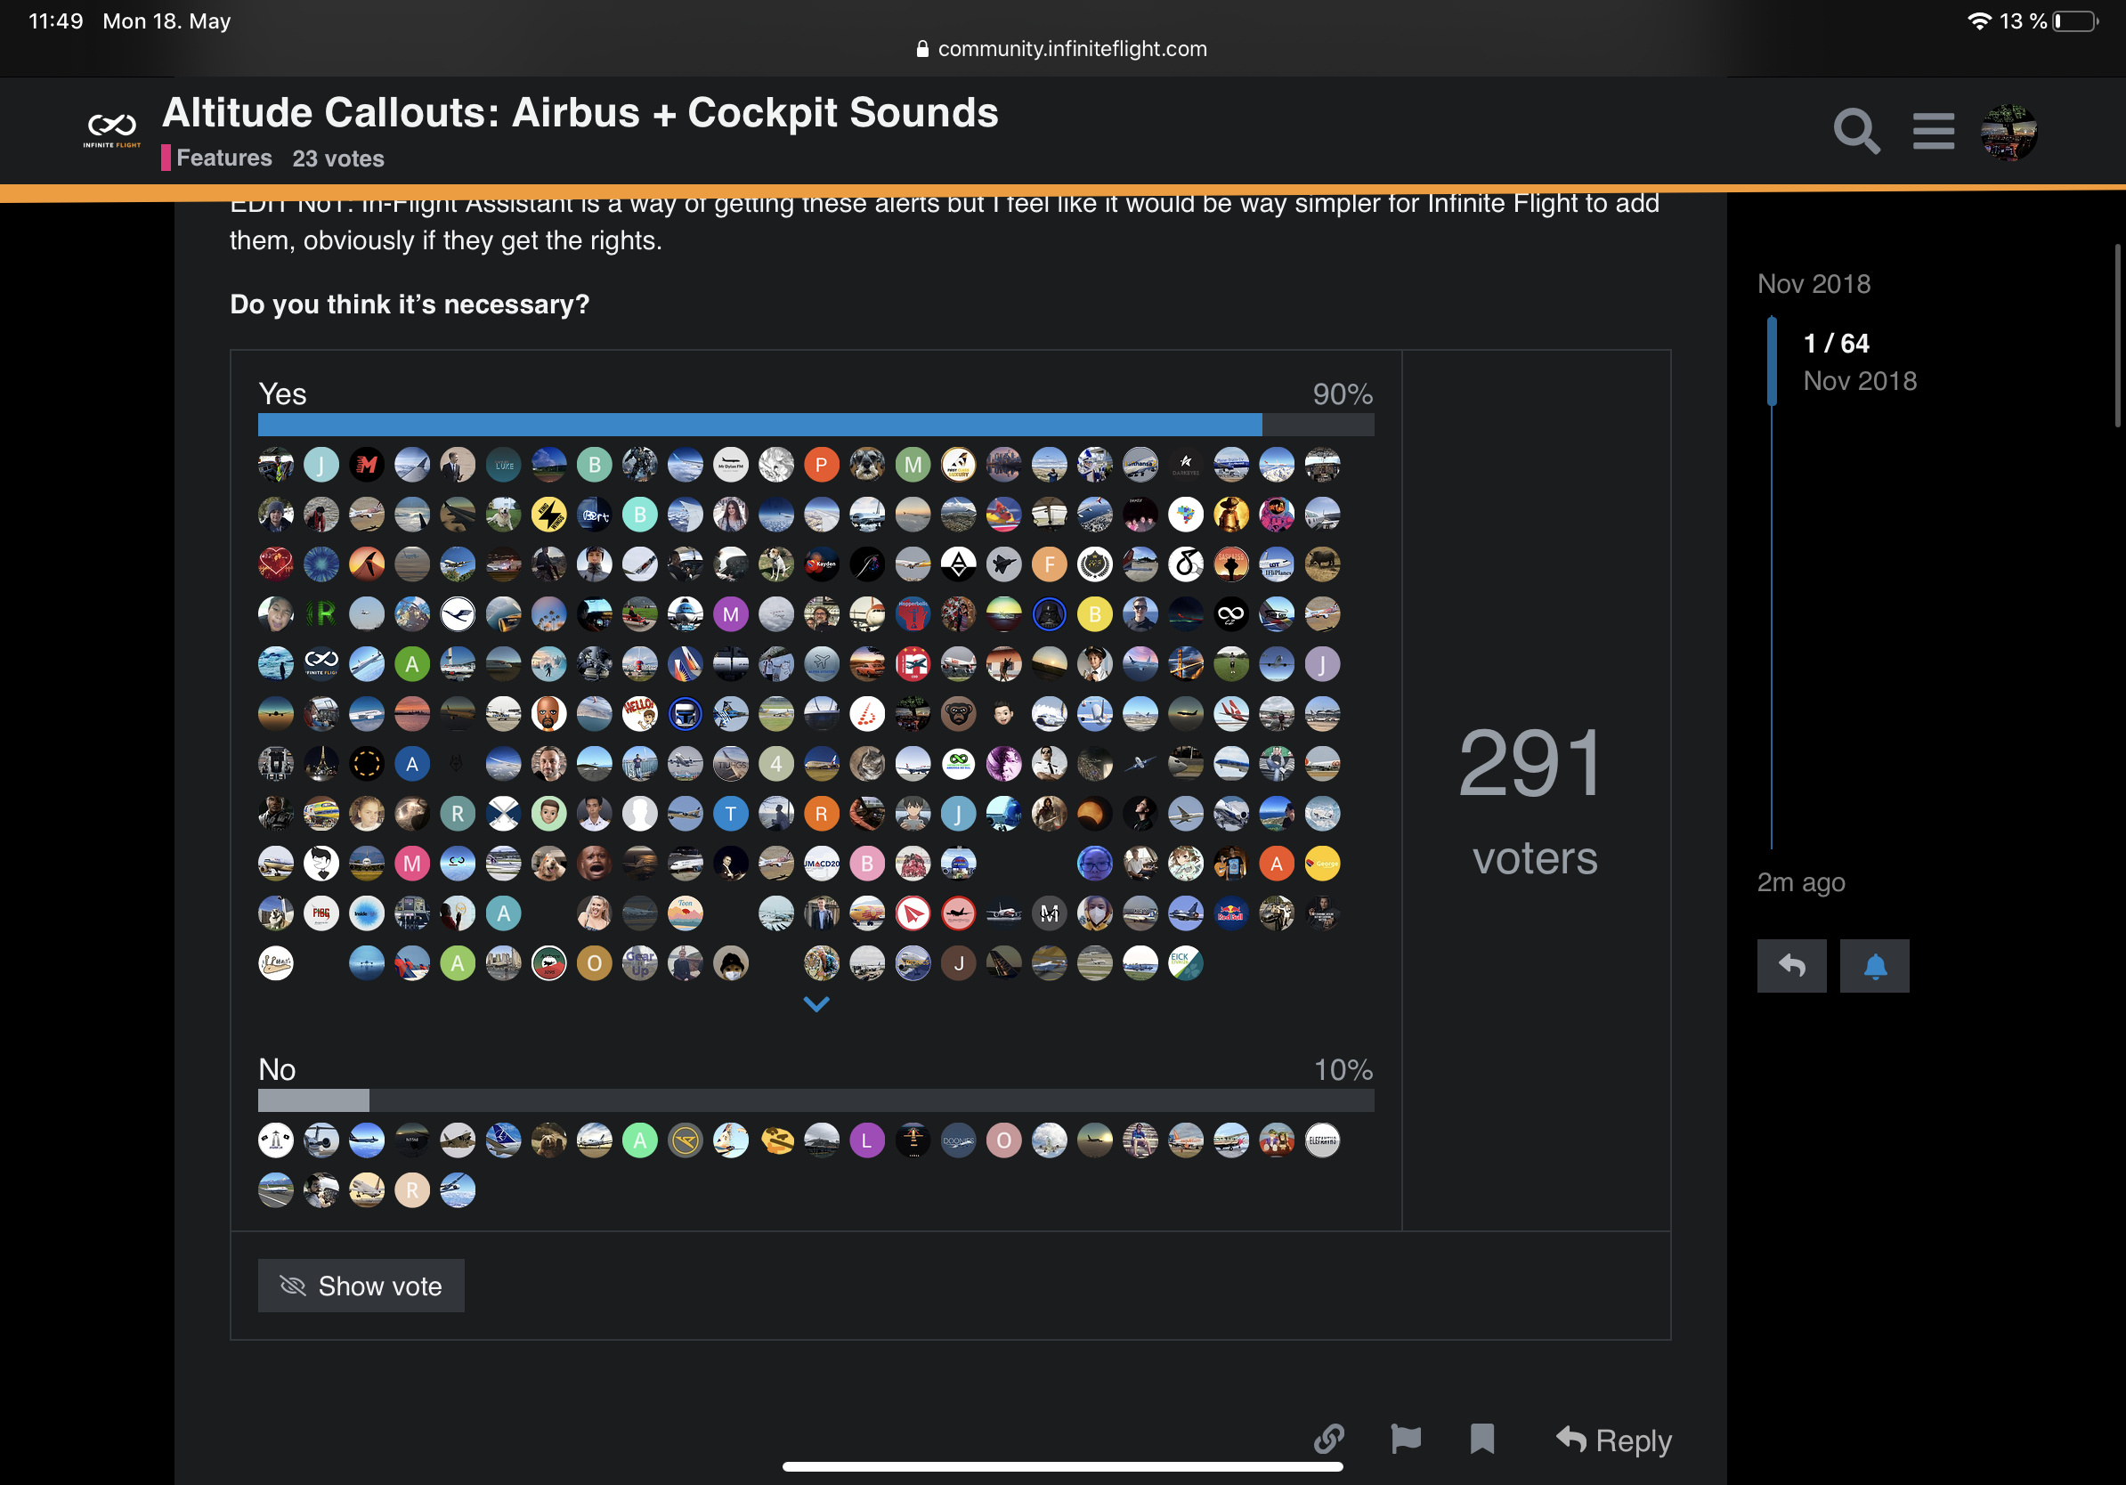Open the hamburger menu icon
The image size is (2126, 1485).
1934,132
